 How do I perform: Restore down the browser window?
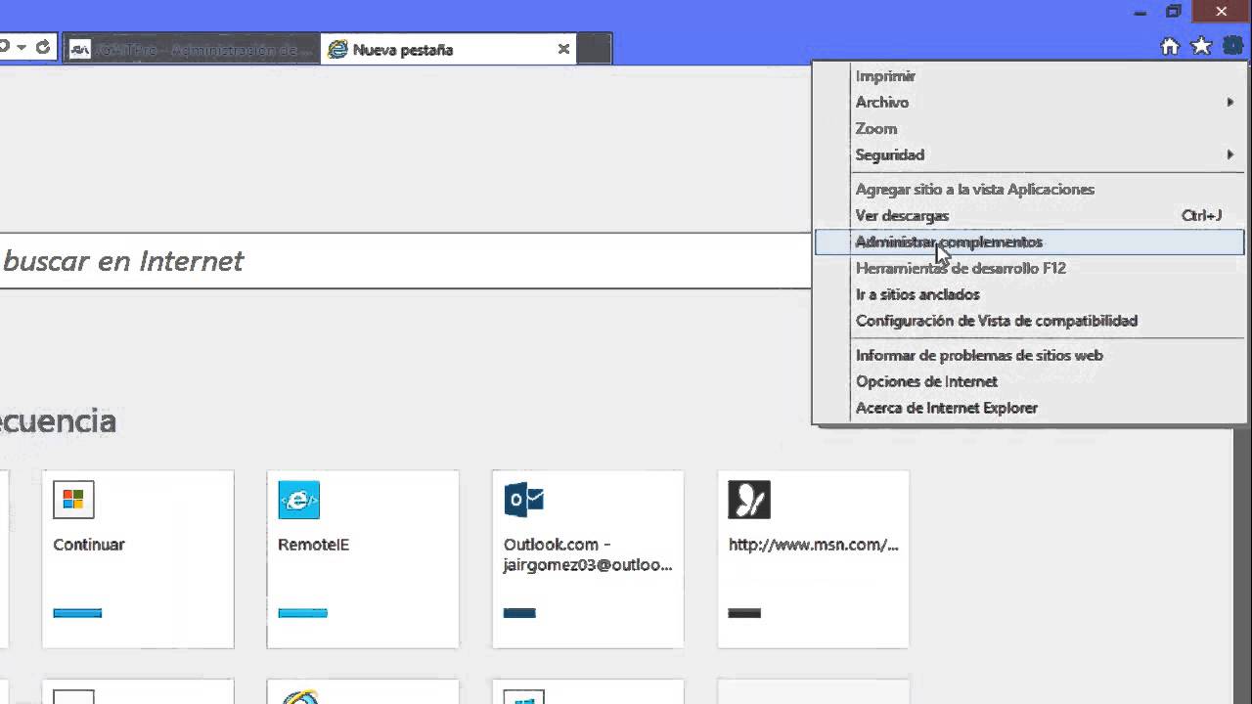[1174, 12]
